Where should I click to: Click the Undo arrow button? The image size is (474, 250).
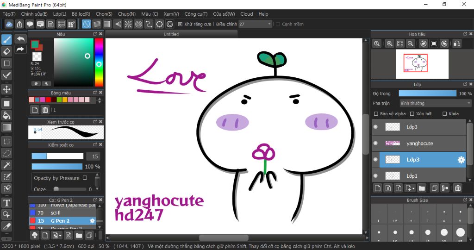[20, 39]
